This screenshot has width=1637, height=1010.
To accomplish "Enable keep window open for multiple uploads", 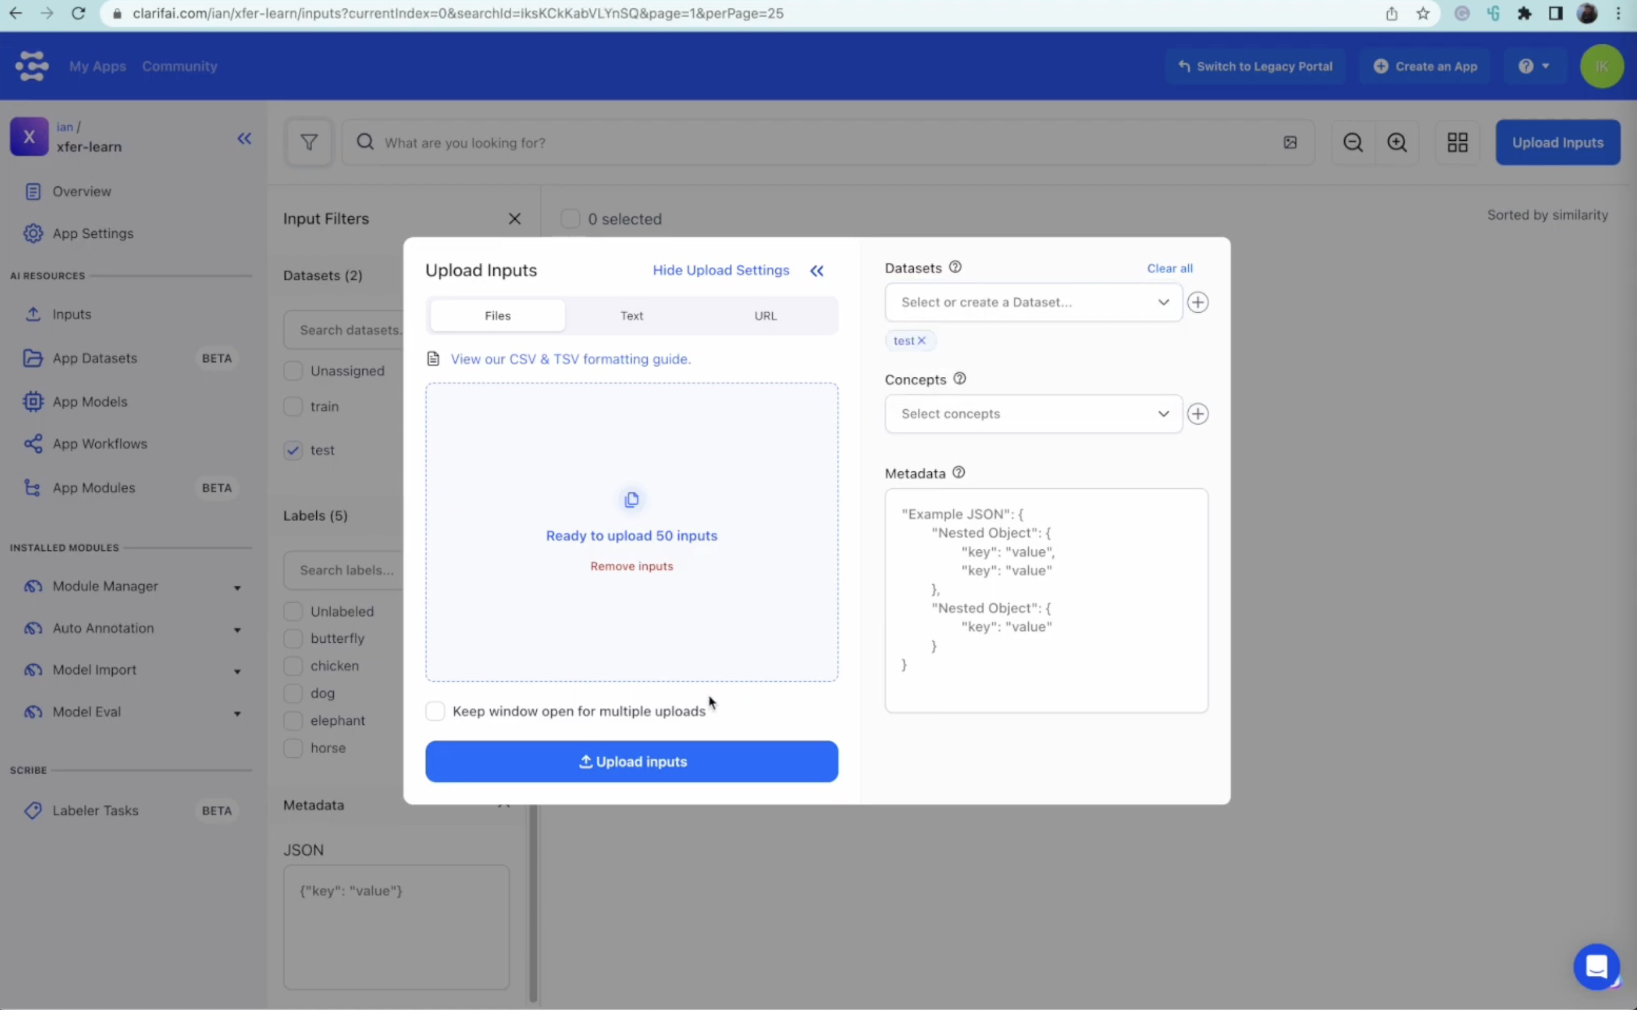I will tap(435, 712).
